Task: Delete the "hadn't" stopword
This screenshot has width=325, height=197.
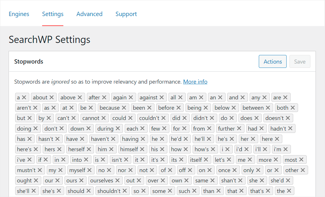Action: [x=290, y=129]
